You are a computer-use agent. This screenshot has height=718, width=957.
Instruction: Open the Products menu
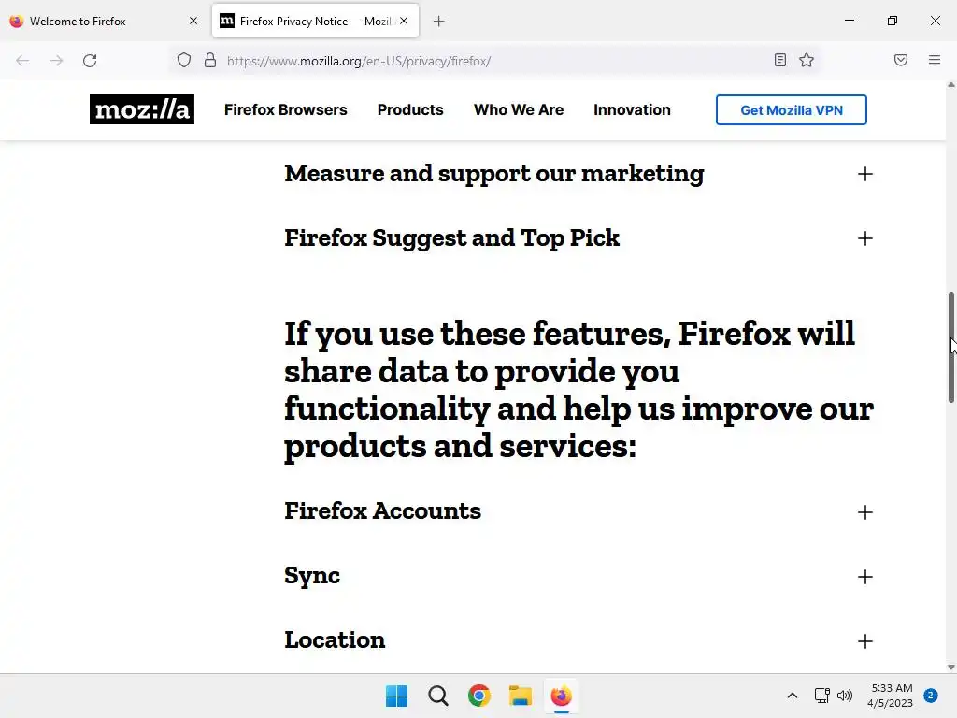pos(410,110)
